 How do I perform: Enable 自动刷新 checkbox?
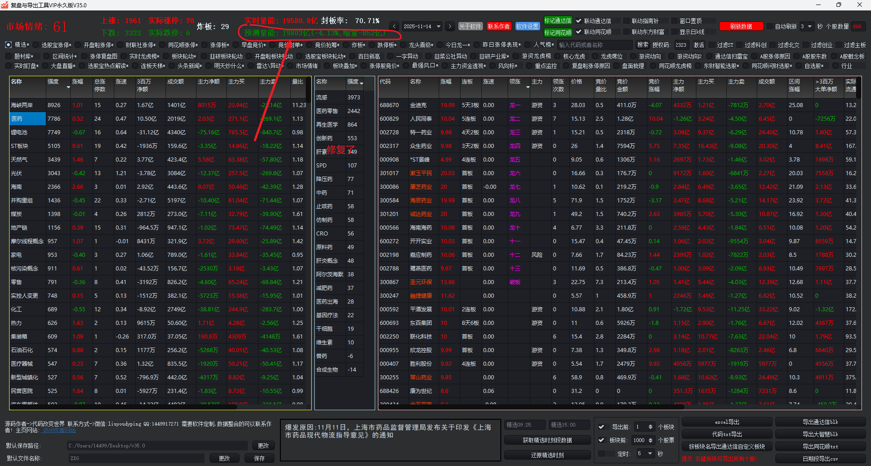[x=770, y=26]
